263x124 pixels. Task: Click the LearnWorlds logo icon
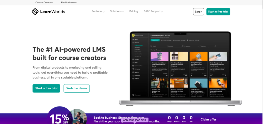35,12
